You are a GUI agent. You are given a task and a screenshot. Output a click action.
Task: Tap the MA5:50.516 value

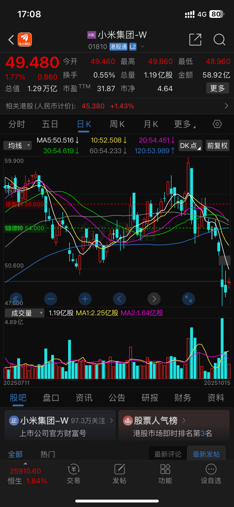coord(58,140)
